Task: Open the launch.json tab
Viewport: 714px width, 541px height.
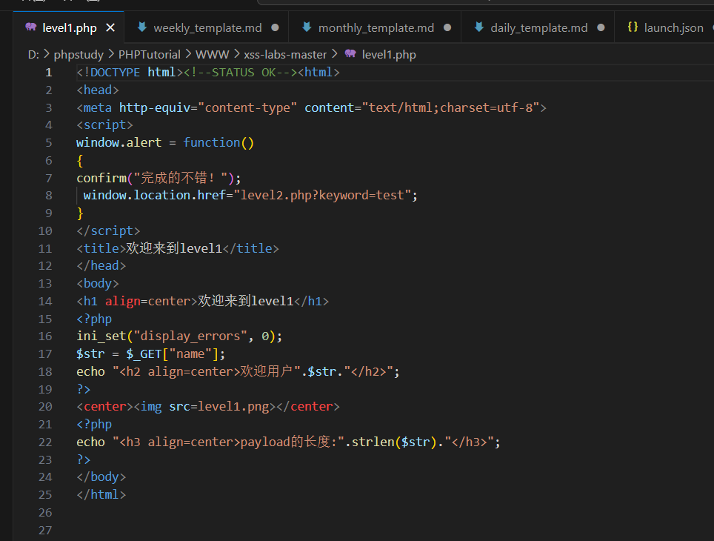Action: click(673, 28)
